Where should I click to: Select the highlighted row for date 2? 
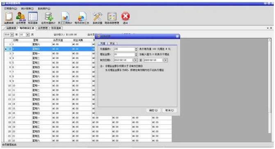[50, 49]
